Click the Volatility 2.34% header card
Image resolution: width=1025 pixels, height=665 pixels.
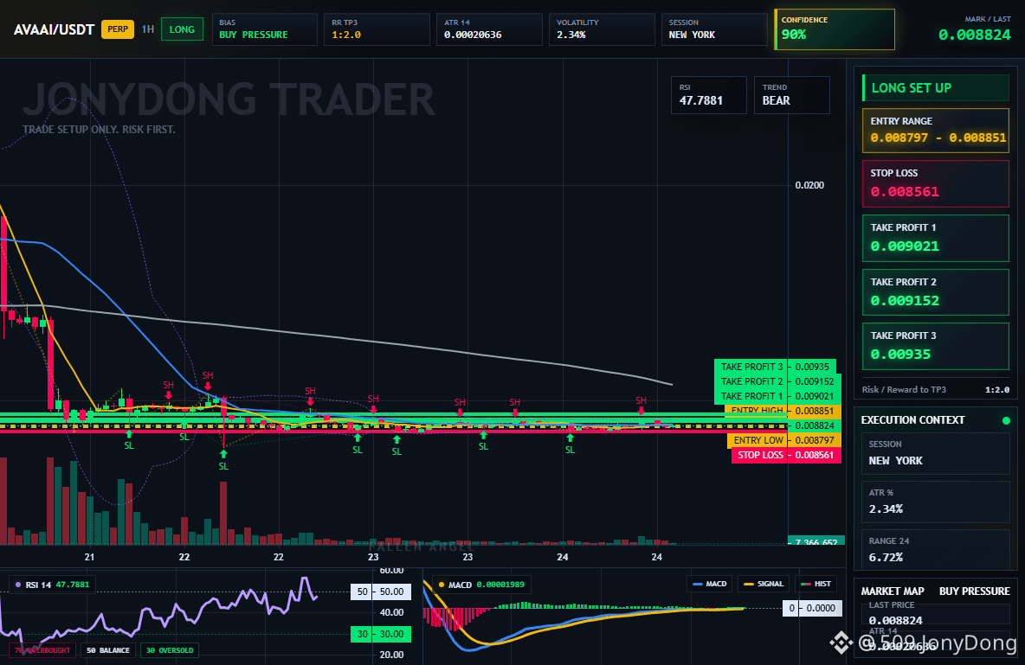(602, 29)
